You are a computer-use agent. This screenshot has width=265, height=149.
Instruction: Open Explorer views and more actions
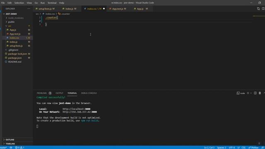29,9
